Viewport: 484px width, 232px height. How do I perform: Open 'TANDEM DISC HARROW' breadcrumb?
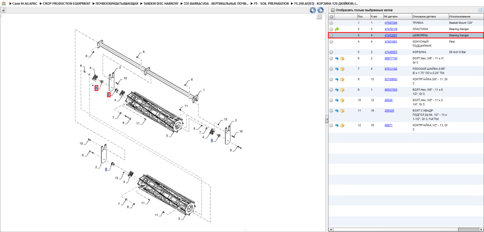coord(161,3)
